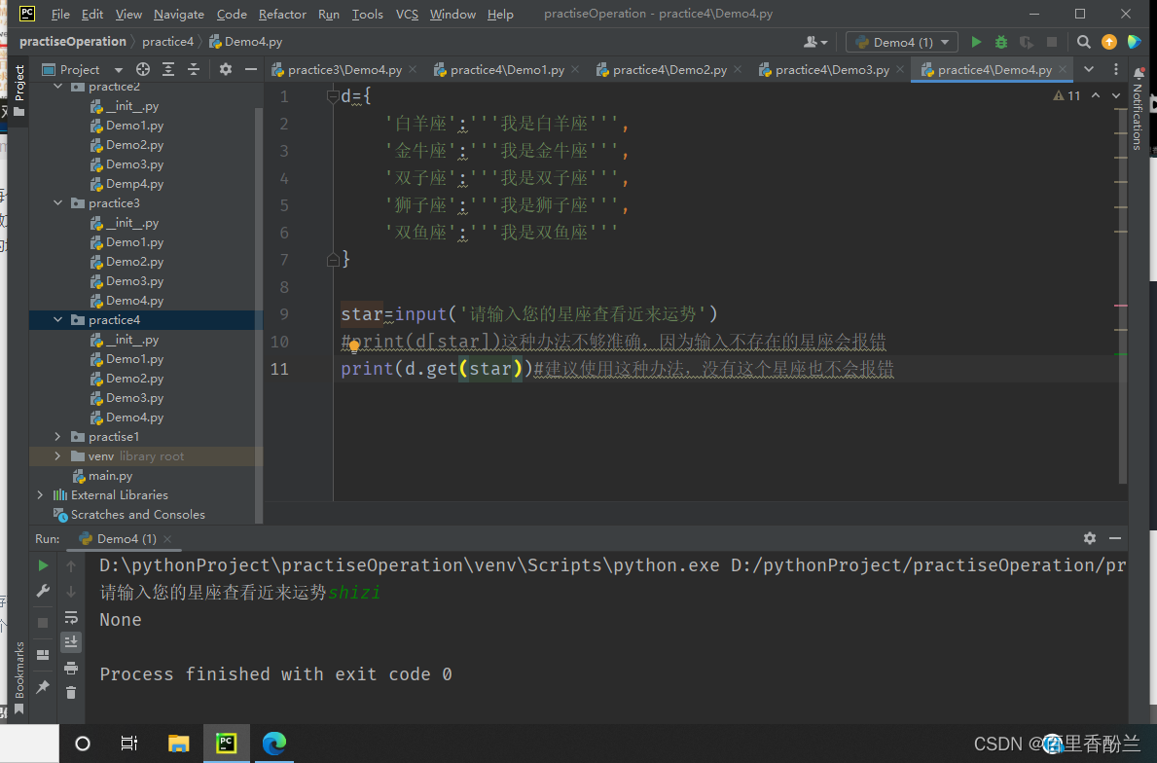
Task: Clear Run console with trash icon
Action: [x=71, y=693]
